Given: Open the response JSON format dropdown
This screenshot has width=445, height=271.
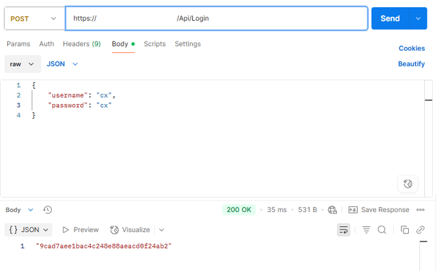Looking at the screenshot, I should coord(28,230).
